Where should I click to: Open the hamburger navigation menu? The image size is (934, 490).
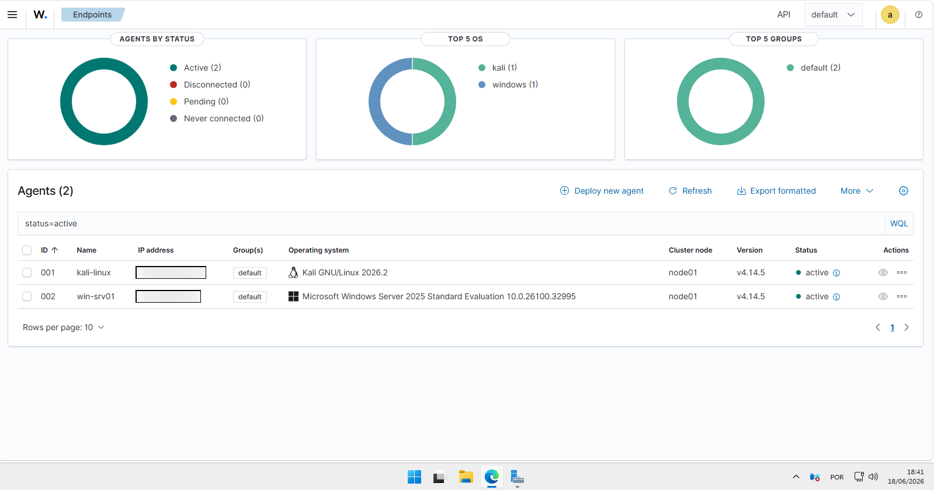(12, 15)
